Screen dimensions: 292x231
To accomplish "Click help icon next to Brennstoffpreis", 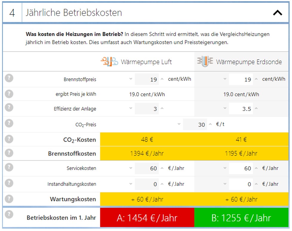I will coord(9,78).
